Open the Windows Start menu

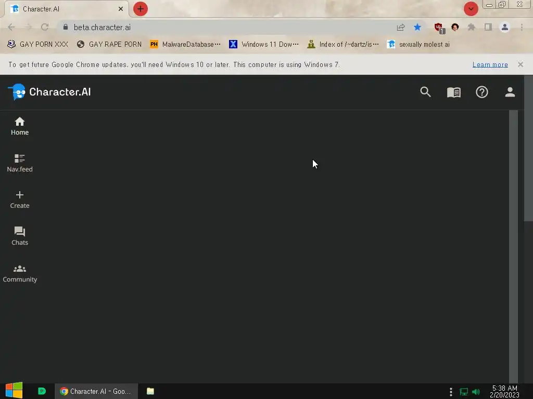(14, 391)
